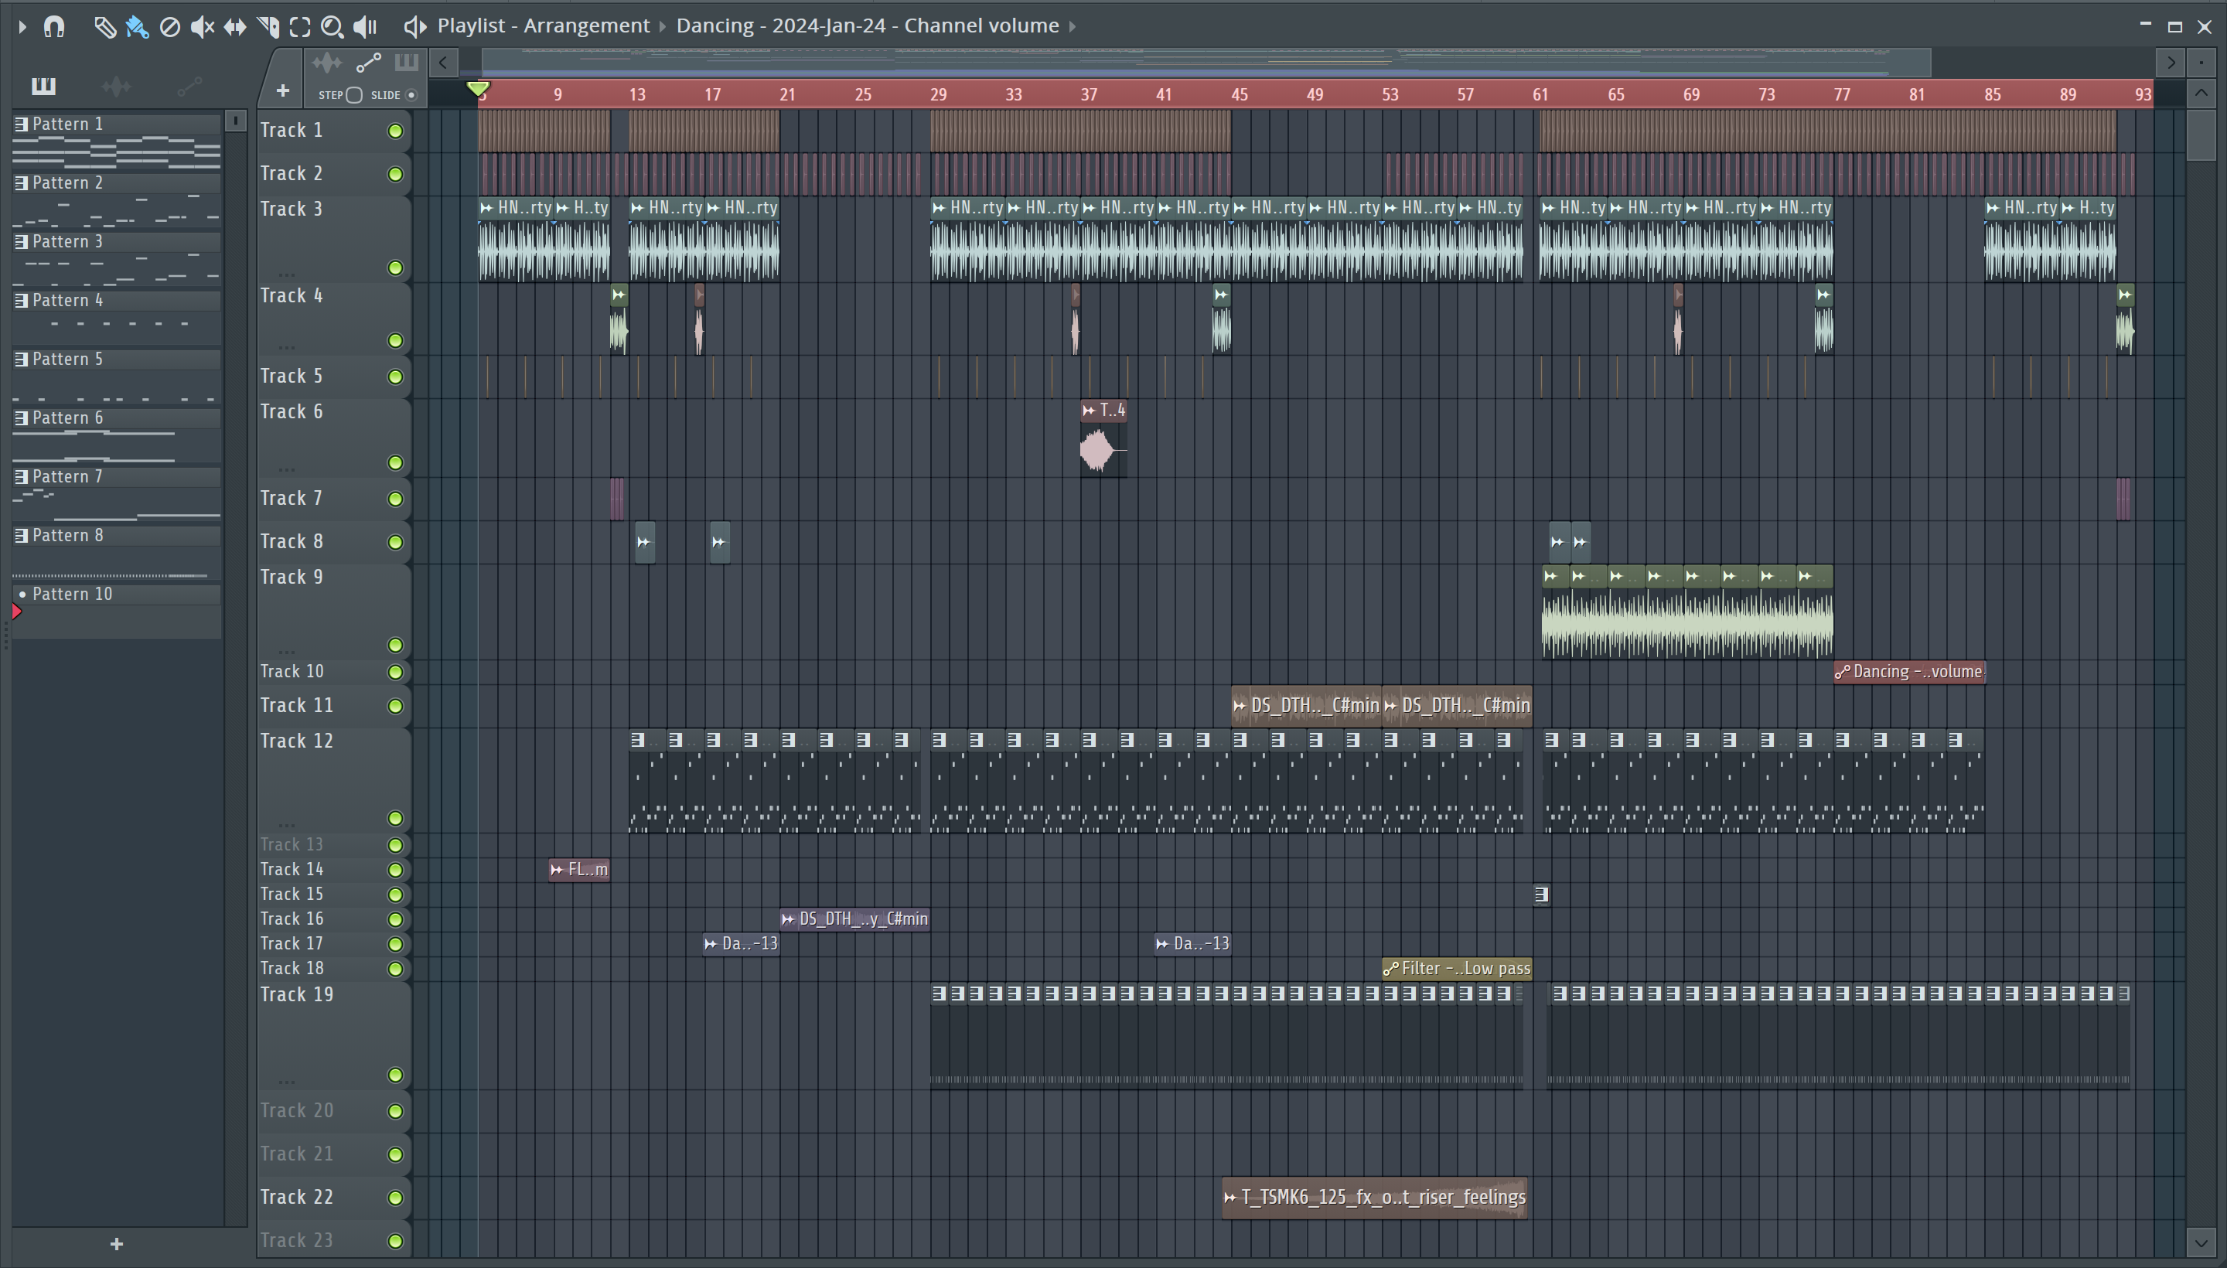Screen dimensions: 2227x1268
Task: Mute Track 7 with its green LED
Action: click(x=395, y=499)
